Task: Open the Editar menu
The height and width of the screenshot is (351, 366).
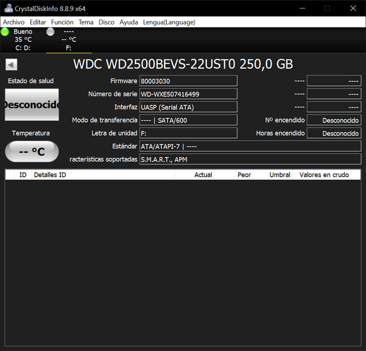Action: point(38,22)
